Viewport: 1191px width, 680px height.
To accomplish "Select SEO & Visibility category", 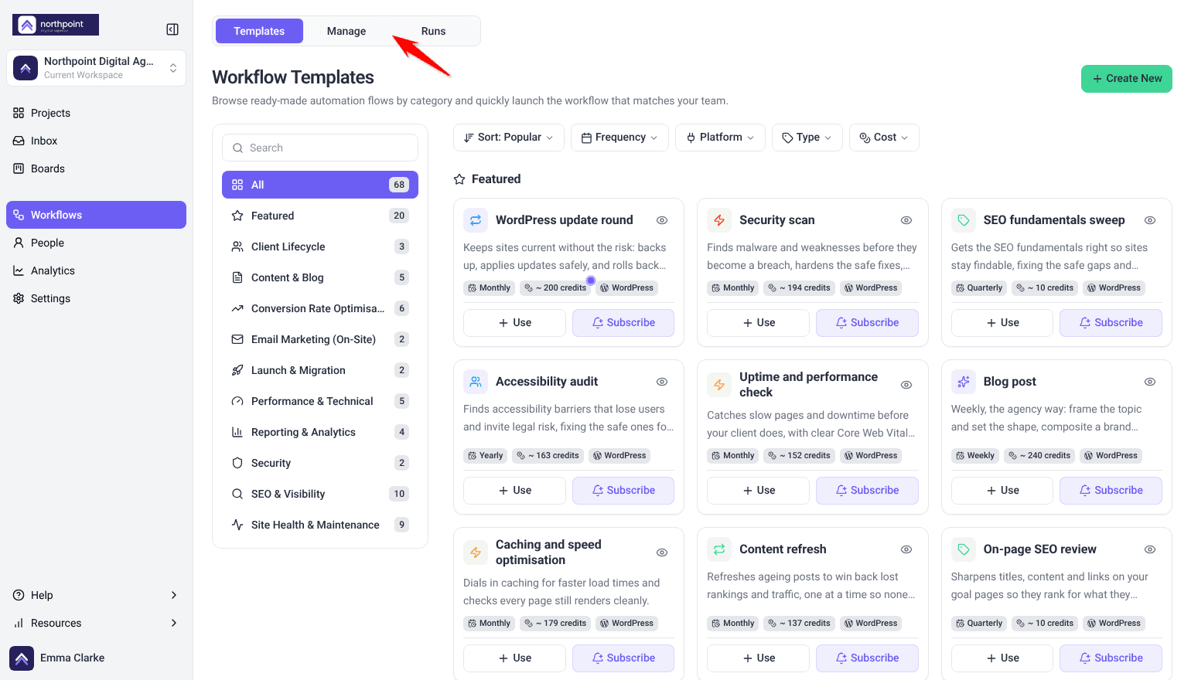I will pyautogui.click(x=320, y=494).
